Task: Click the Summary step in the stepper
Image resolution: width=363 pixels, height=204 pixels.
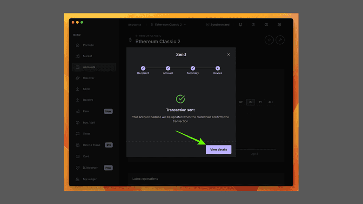Action: (x=193, y=68)
